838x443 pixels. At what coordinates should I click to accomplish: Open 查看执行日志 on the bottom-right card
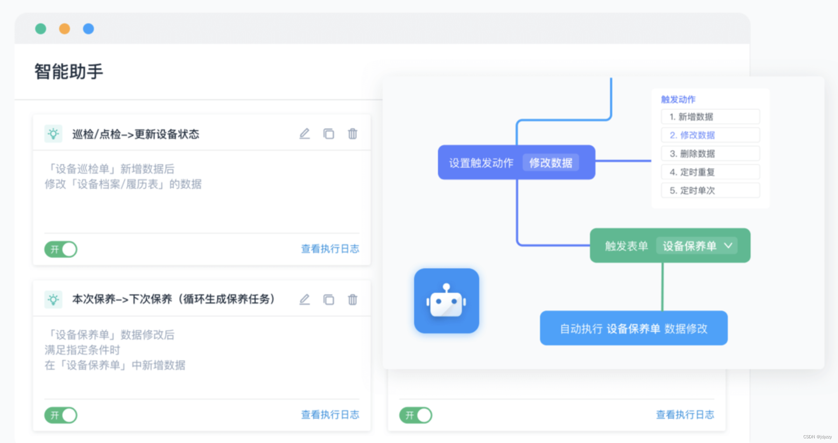click(685, 415)
